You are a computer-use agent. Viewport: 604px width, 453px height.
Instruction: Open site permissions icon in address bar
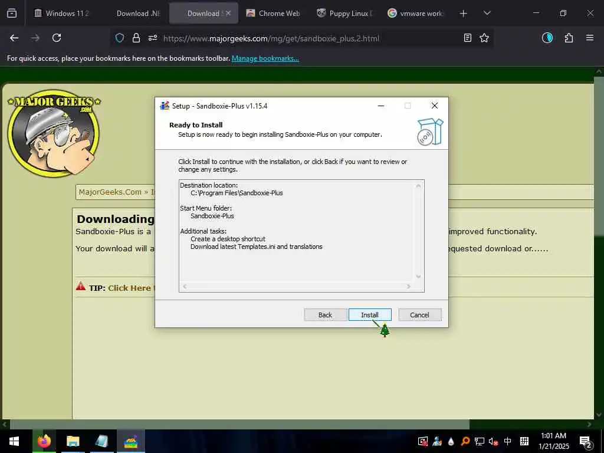point(153,38)
